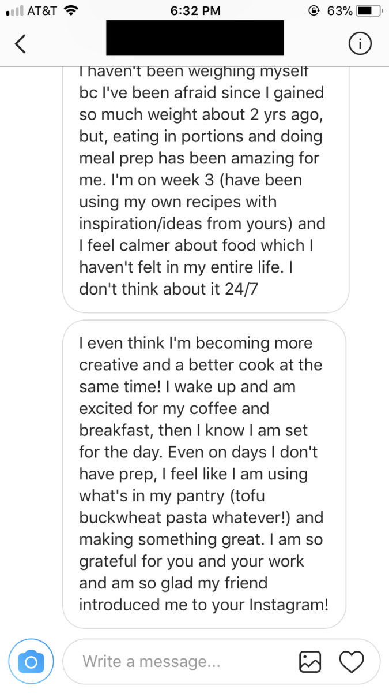The width and height of the screenshot is (389, 693).
Task: Tap the line 'don't think about it 24/7'
Action: [x=169, y=289]
